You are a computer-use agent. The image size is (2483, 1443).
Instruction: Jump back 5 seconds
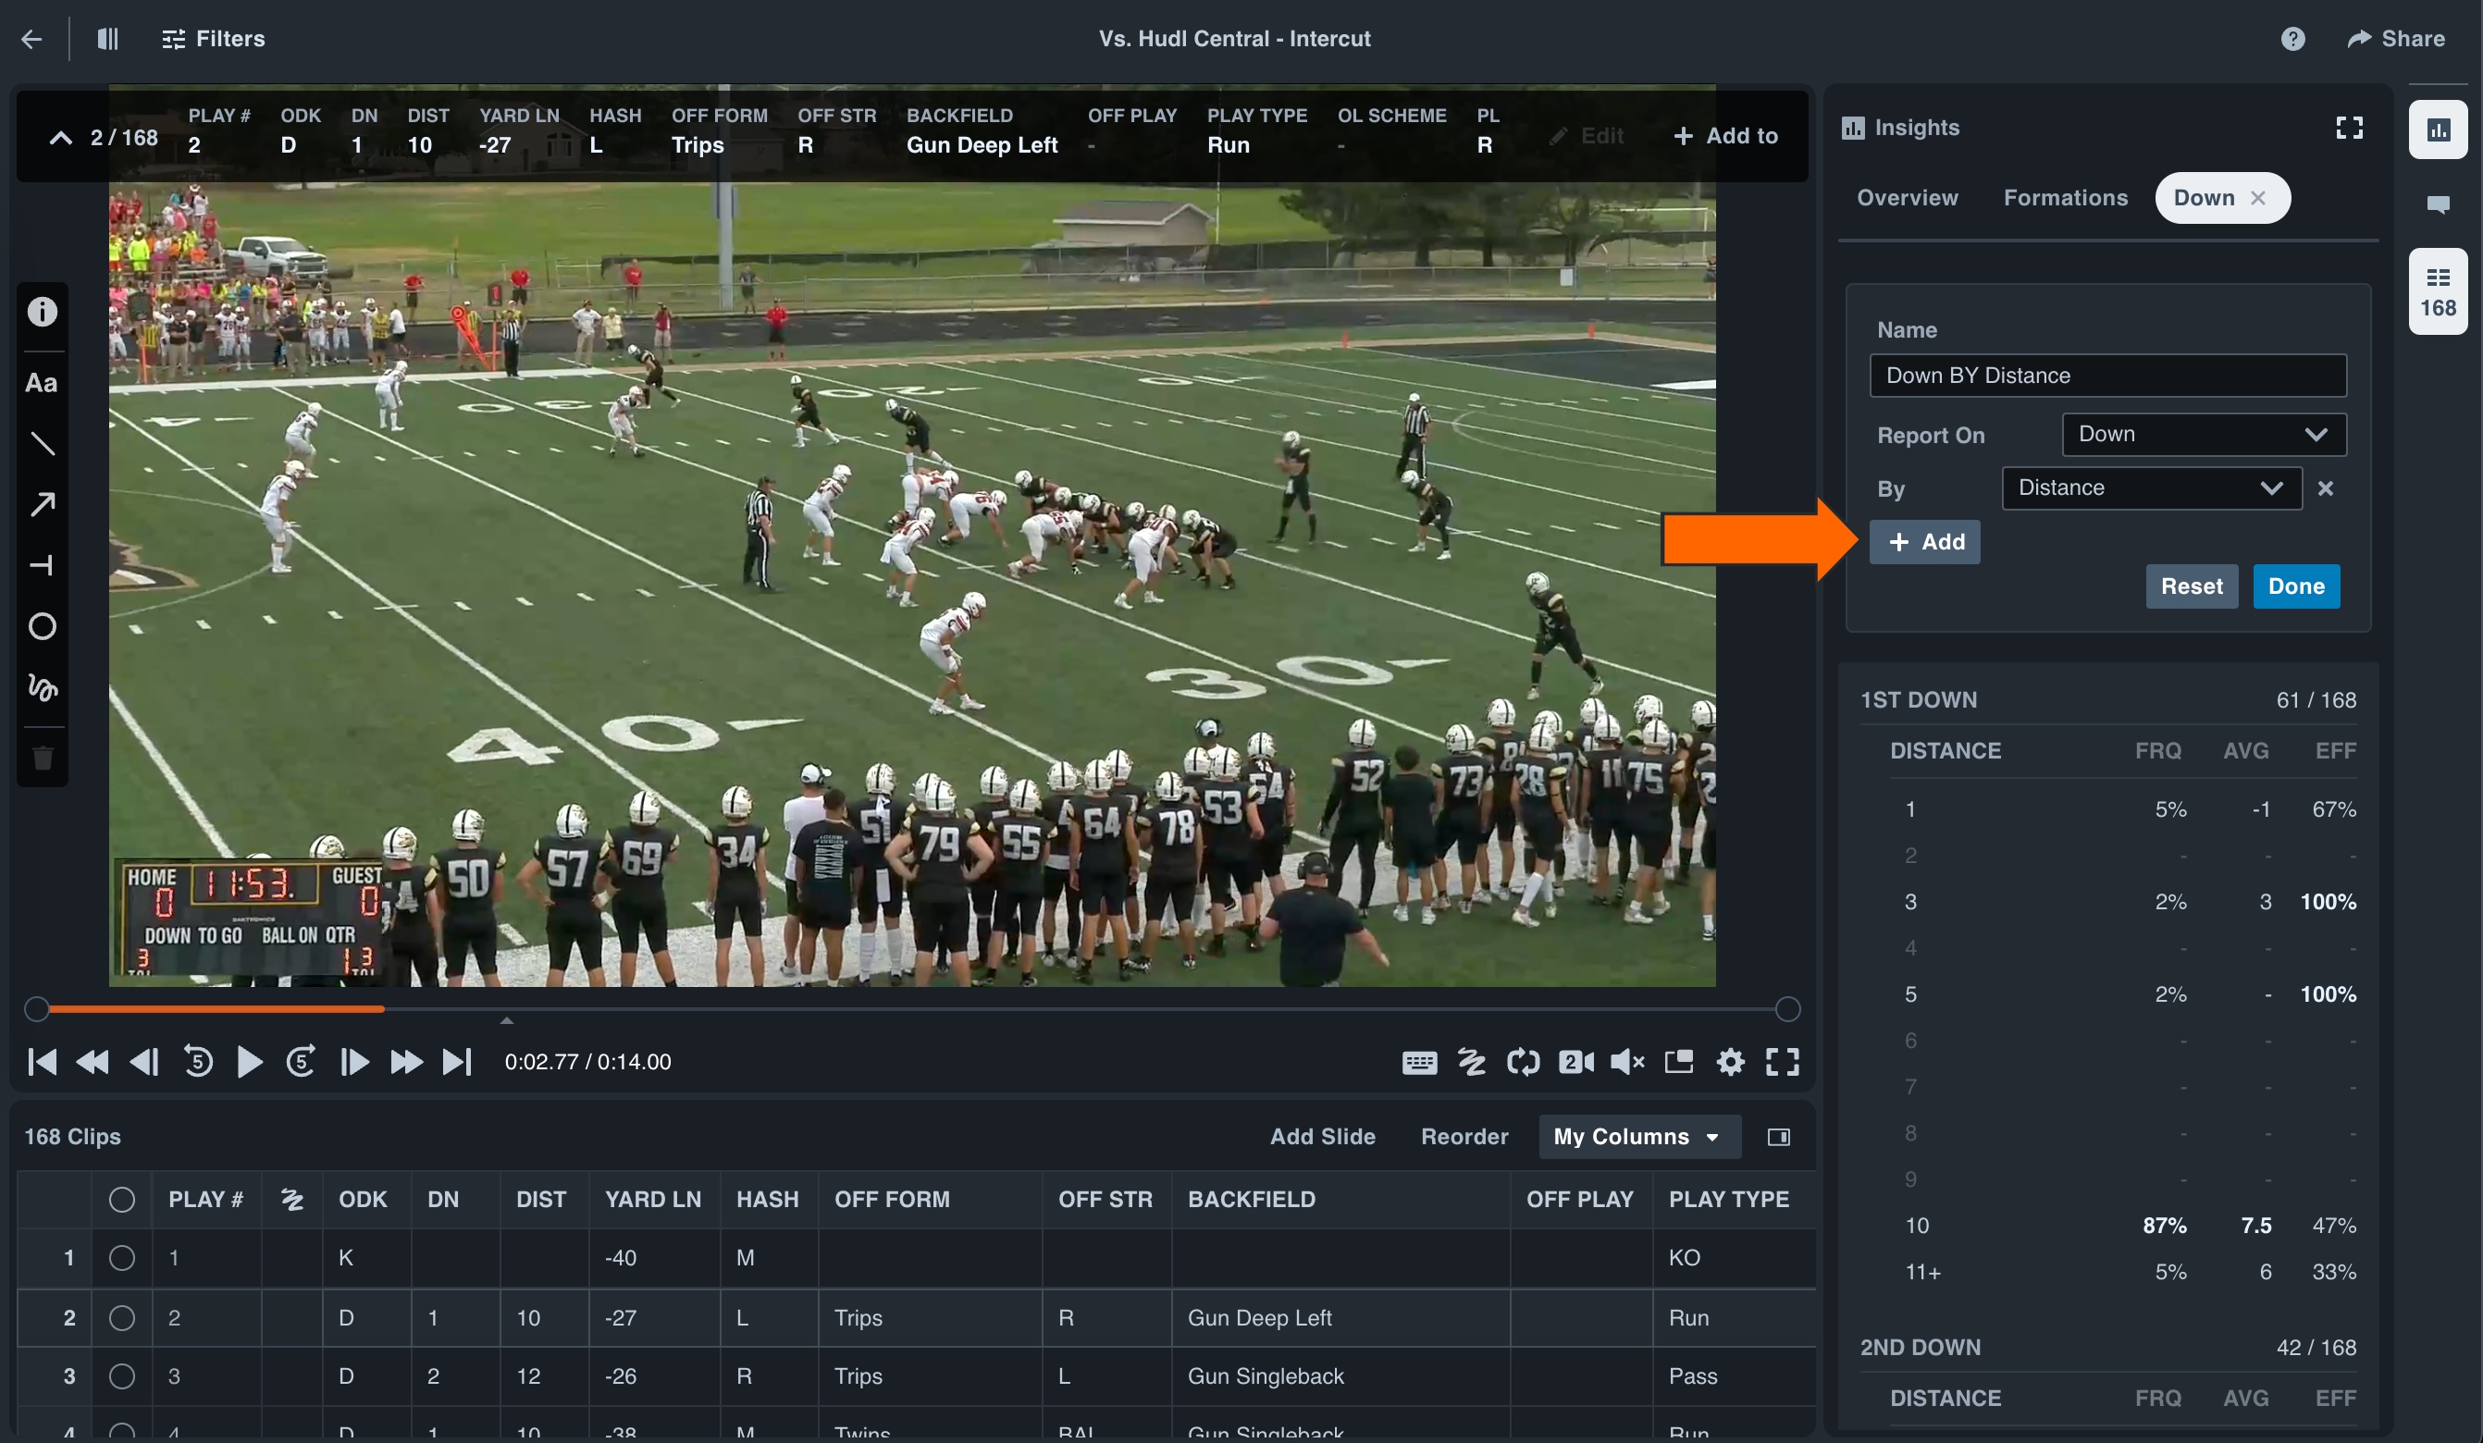click(198, 1062)
